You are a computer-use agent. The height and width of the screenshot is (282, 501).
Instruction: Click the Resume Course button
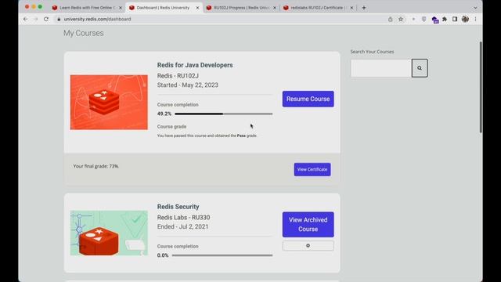[x=308, y=99]
